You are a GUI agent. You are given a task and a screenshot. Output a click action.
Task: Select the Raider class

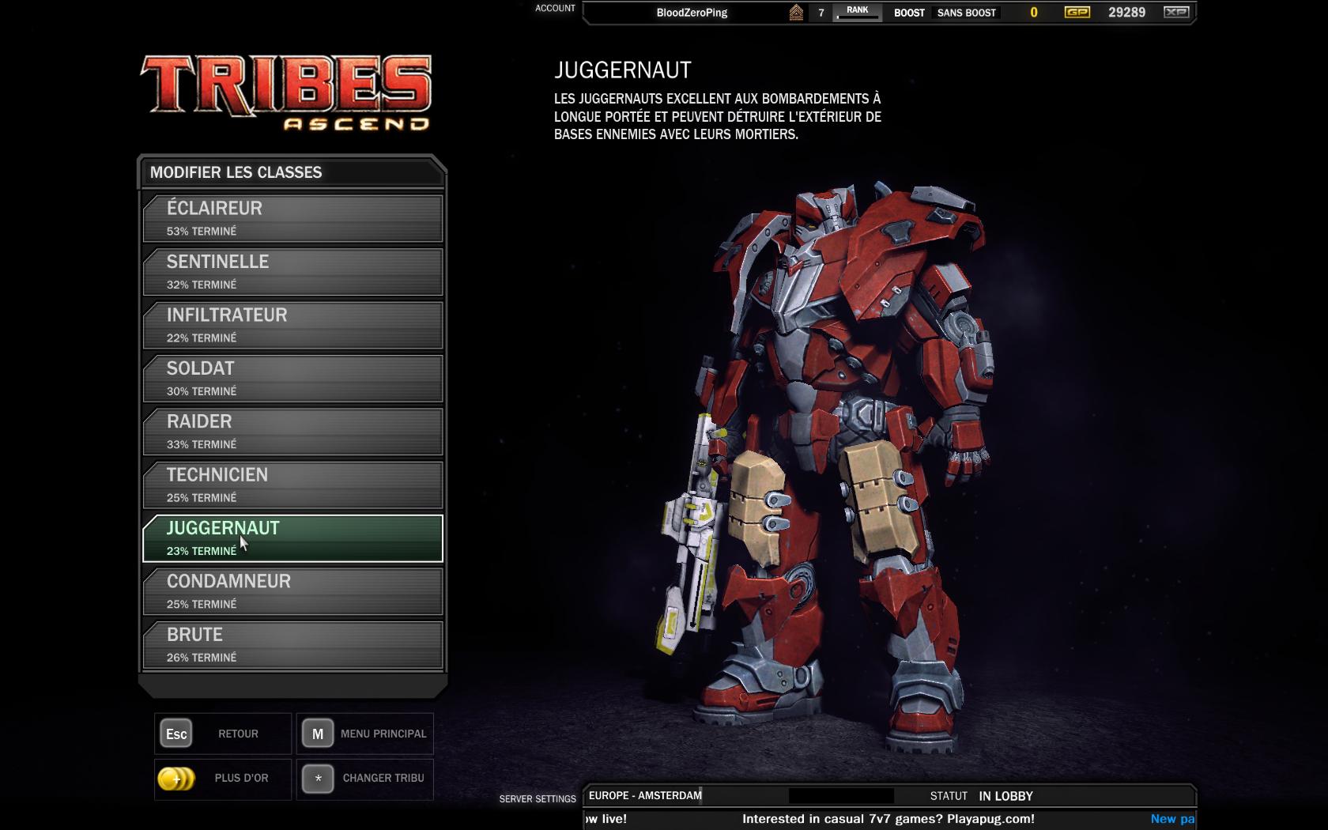[292, 432]
